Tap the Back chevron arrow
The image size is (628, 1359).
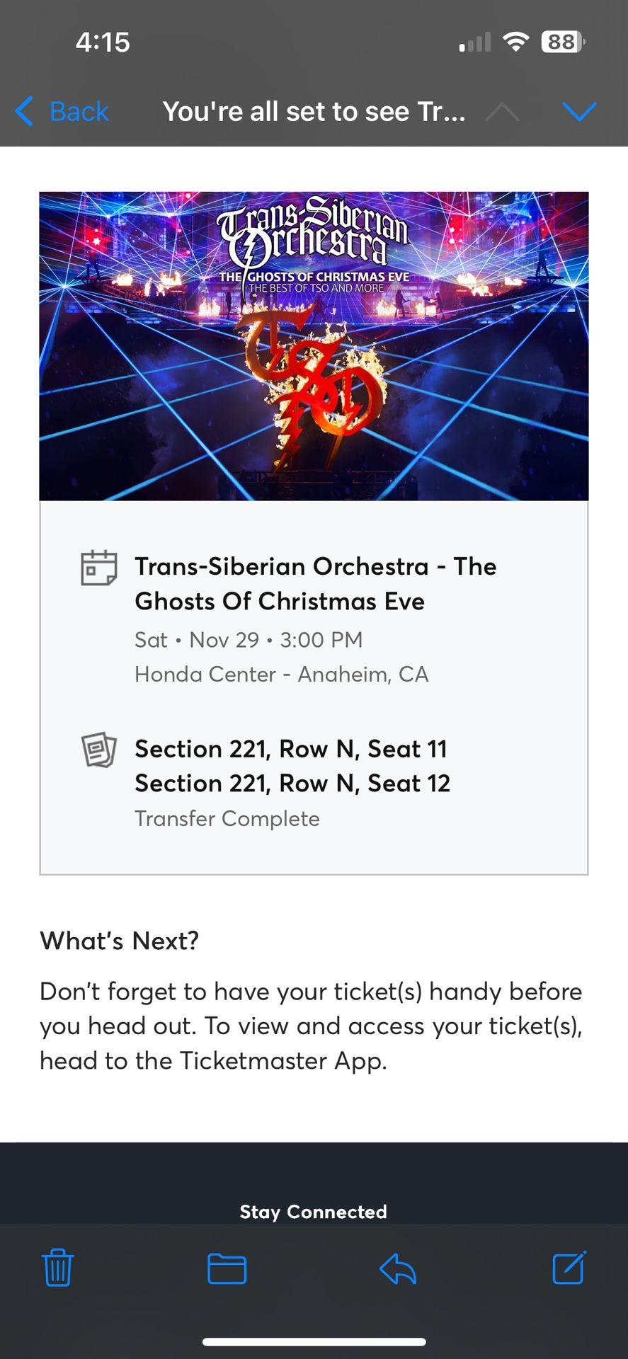coord(23,111)
